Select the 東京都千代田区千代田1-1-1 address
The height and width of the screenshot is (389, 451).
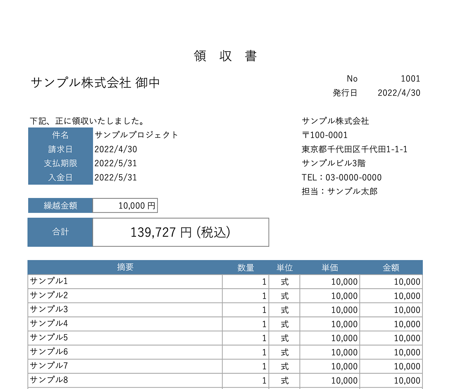[x=354, y=149]
